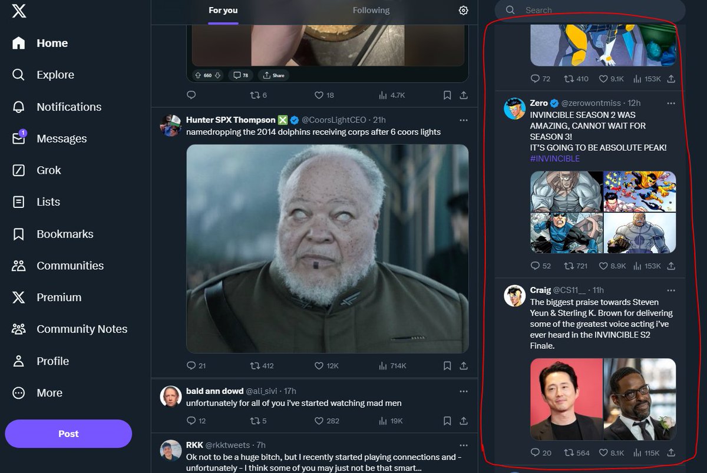Screen dimensions: 707x473
Task: Repost the tweet showing 412 reposts
Action: [262, 366]
